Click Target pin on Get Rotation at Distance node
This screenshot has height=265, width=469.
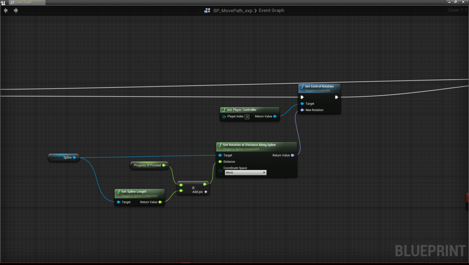(220, 155)
